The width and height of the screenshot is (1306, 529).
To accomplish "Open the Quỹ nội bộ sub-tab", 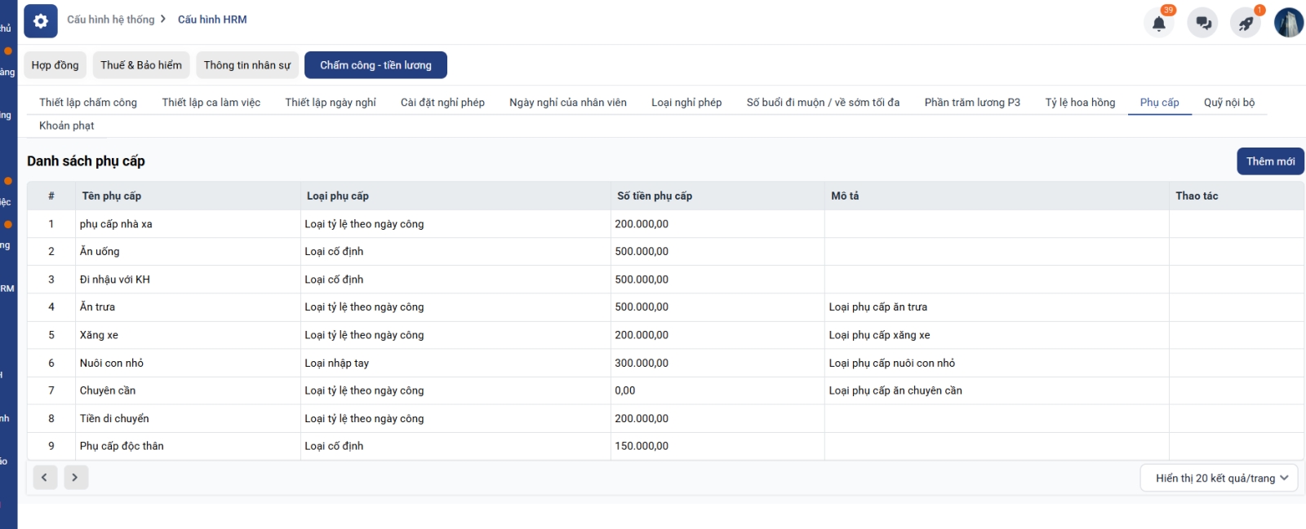I will coord(1228,103).
